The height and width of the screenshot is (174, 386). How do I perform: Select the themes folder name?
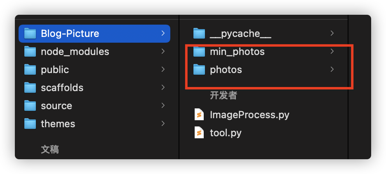tap(58, 124)
